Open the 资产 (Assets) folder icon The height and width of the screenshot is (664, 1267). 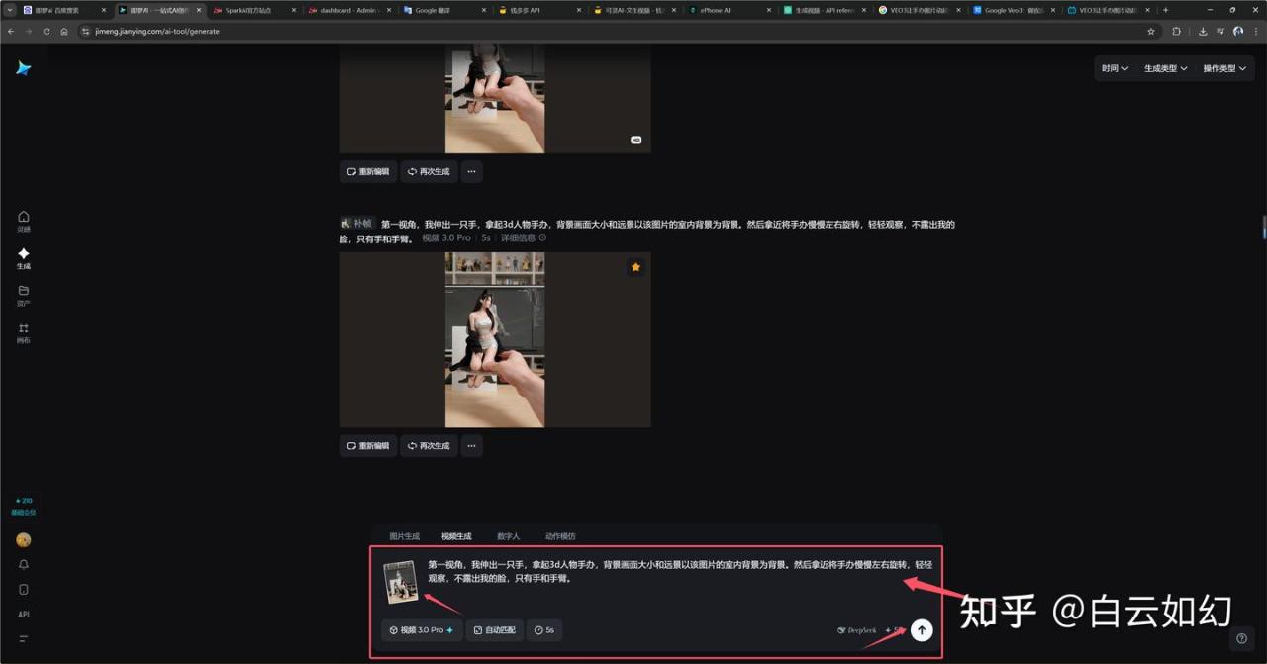(24, 295)
